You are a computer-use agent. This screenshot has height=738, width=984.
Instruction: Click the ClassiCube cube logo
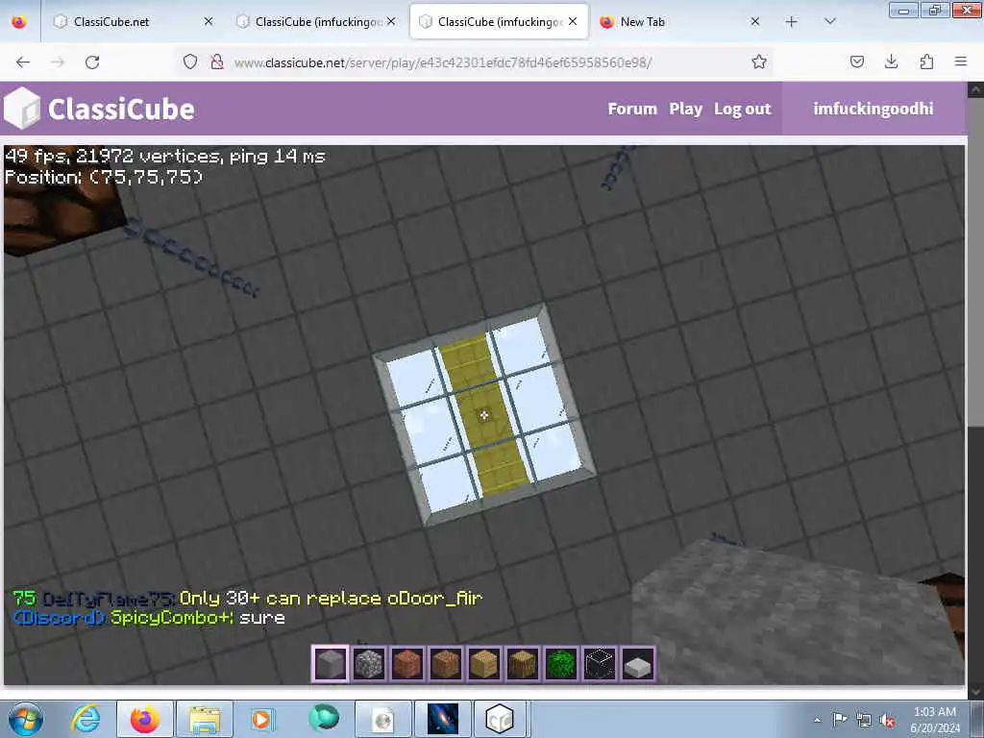click(x=22, y=109)
